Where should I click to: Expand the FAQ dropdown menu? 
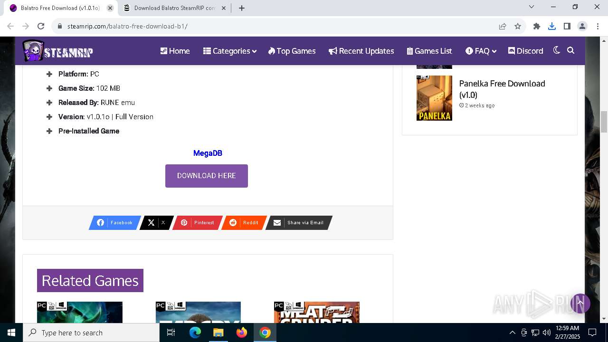tap(481, 51)
